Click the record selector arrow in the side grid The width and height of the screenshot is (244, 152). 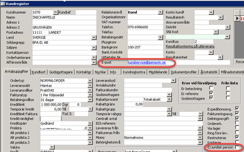coord(237,19)
